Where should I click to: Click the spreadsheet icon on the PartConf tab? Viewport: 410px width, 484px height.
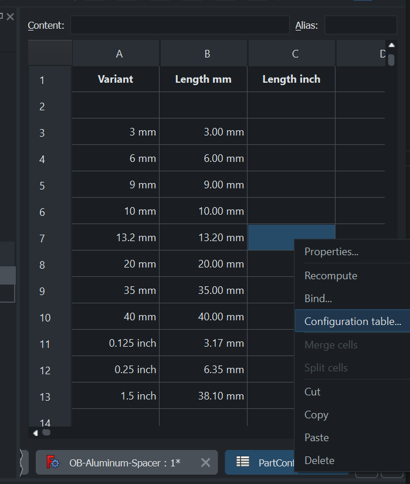[x=243, y=462]
